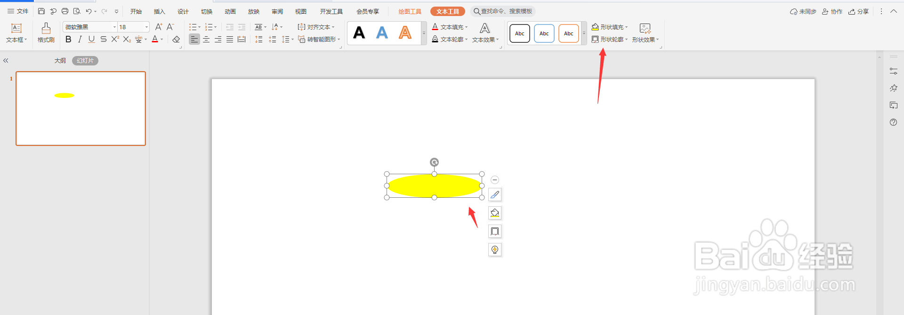
Task: Open the Design (设计) tab
Action: coord(183,11)
